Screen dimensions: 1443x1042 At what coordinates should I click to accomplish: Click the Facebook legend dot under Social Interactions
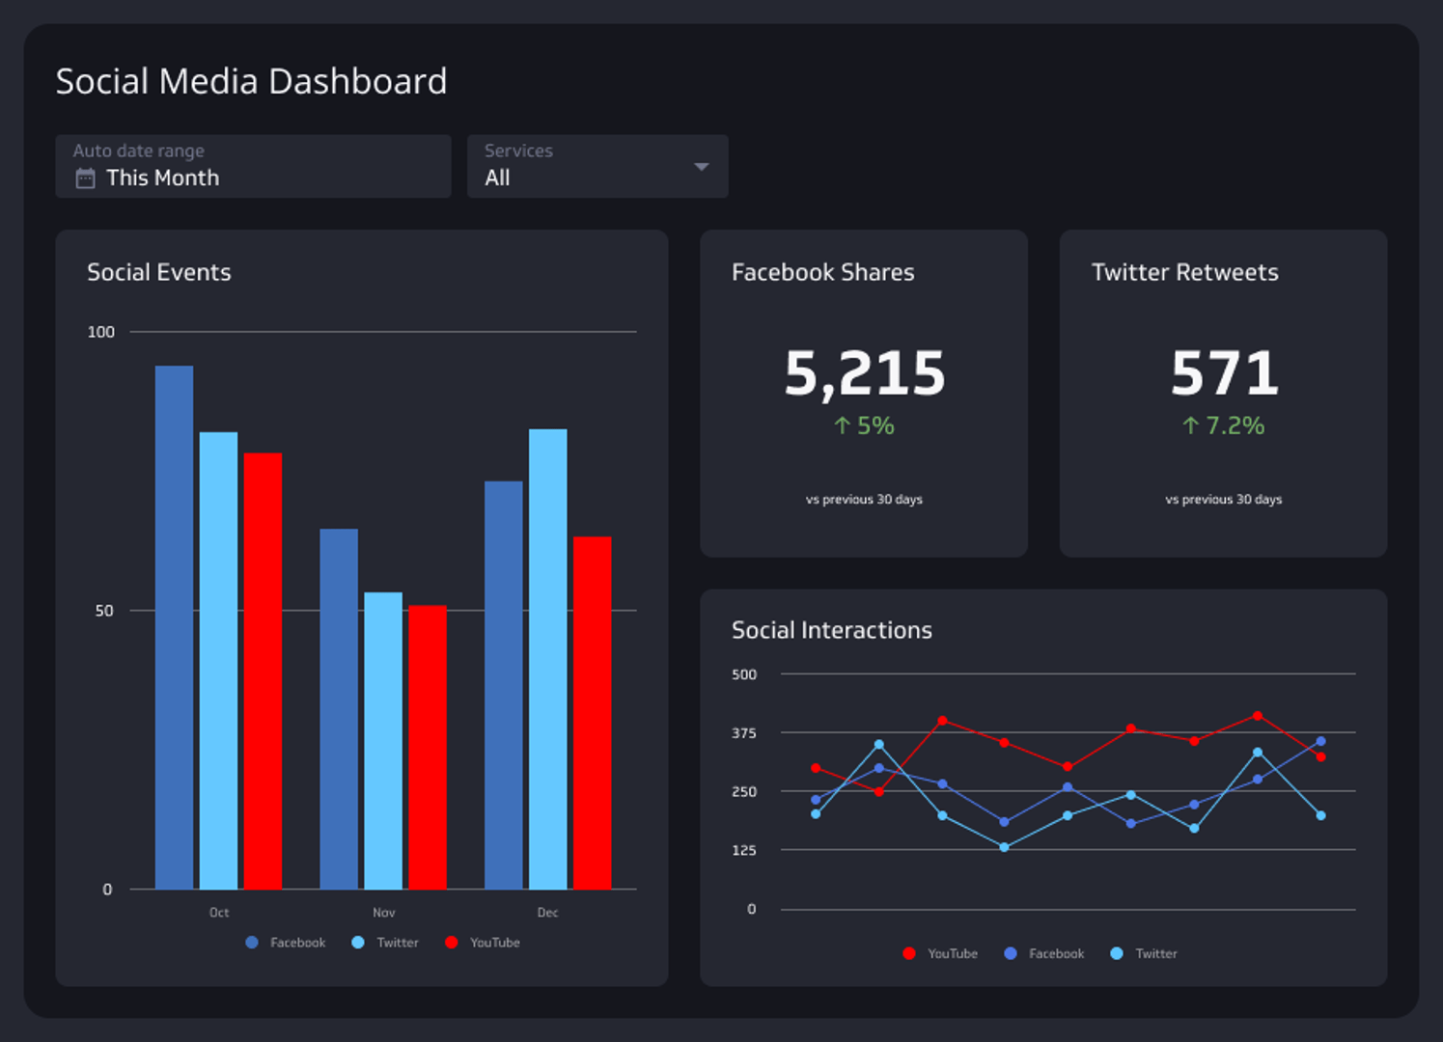coord(1012,953)
